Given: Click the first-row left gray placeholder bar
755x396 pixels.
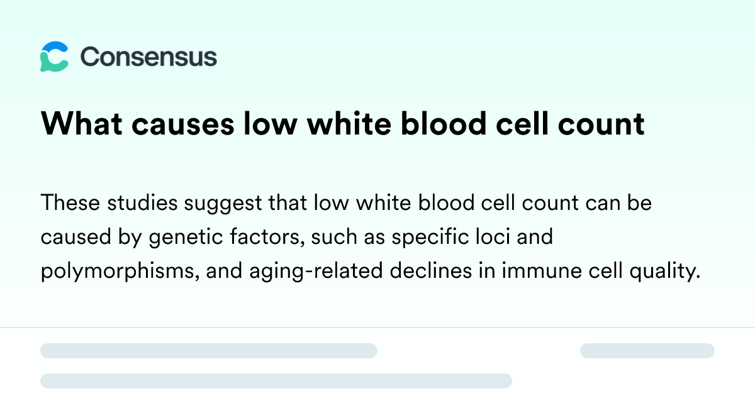Looking at the screenshot, I should pyautogui.click(x=209, y=351).
